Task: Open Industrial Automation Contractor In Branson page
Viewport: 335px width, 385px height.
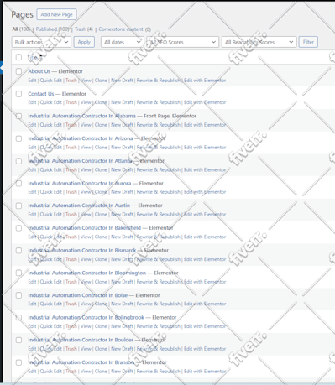Action: coord(81,362)
